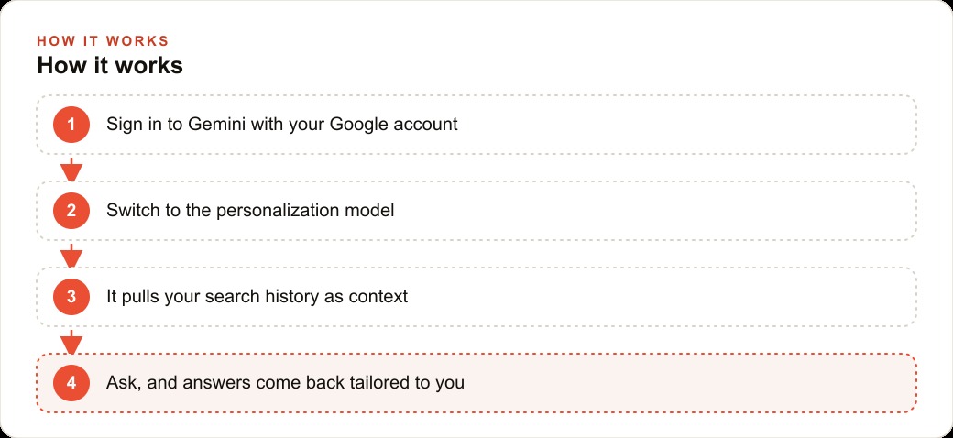The image size is (953, 438).
Task: Click the arrow between steps 2 and 3
Action: coord(71,255)
